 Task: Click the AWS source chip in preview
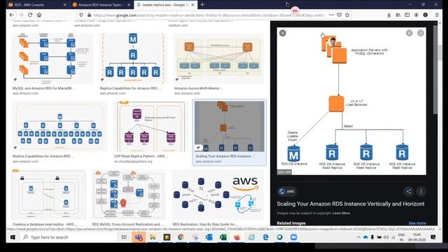tap(287, 191)
